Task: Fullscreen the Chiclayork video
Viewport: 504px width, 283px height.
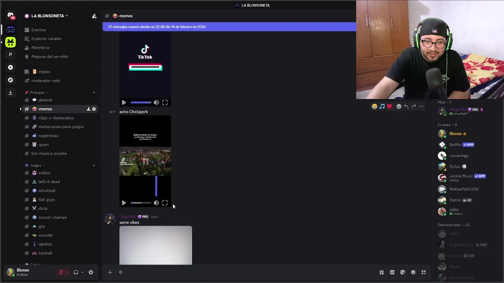Action: [x=165, y=203]
